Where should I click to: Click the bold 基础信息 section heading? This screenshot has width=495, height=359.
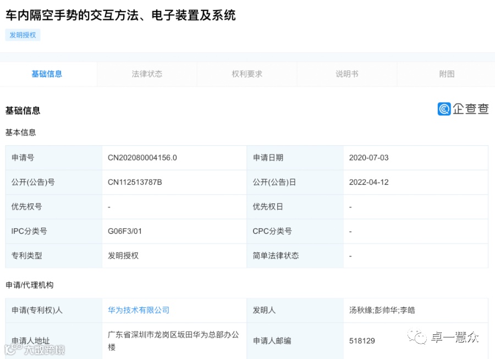coord(23,111)
